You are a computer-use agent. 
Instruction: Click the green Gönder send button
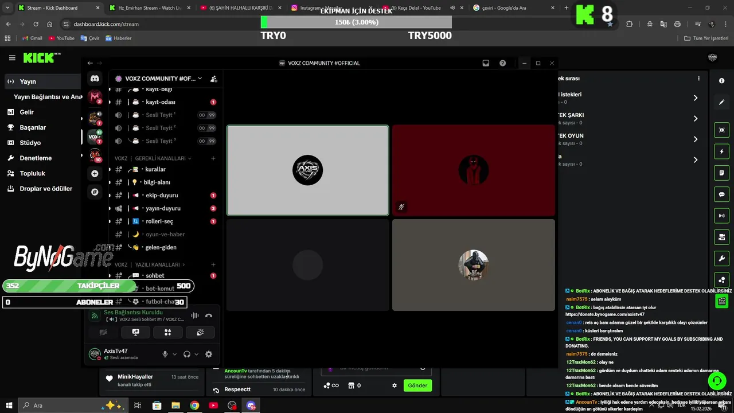coord(417,385)
